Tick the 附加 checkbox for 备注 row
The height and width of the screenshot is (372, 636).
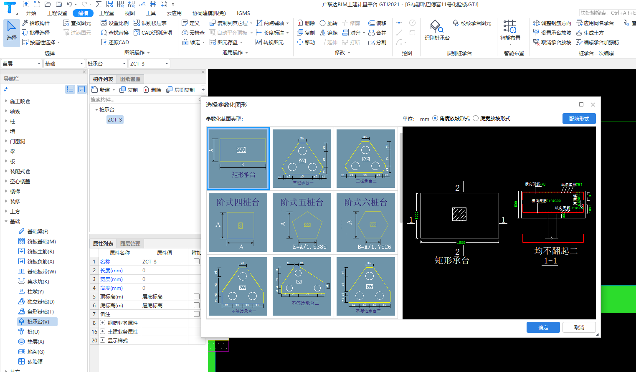(x=197, y=314)
